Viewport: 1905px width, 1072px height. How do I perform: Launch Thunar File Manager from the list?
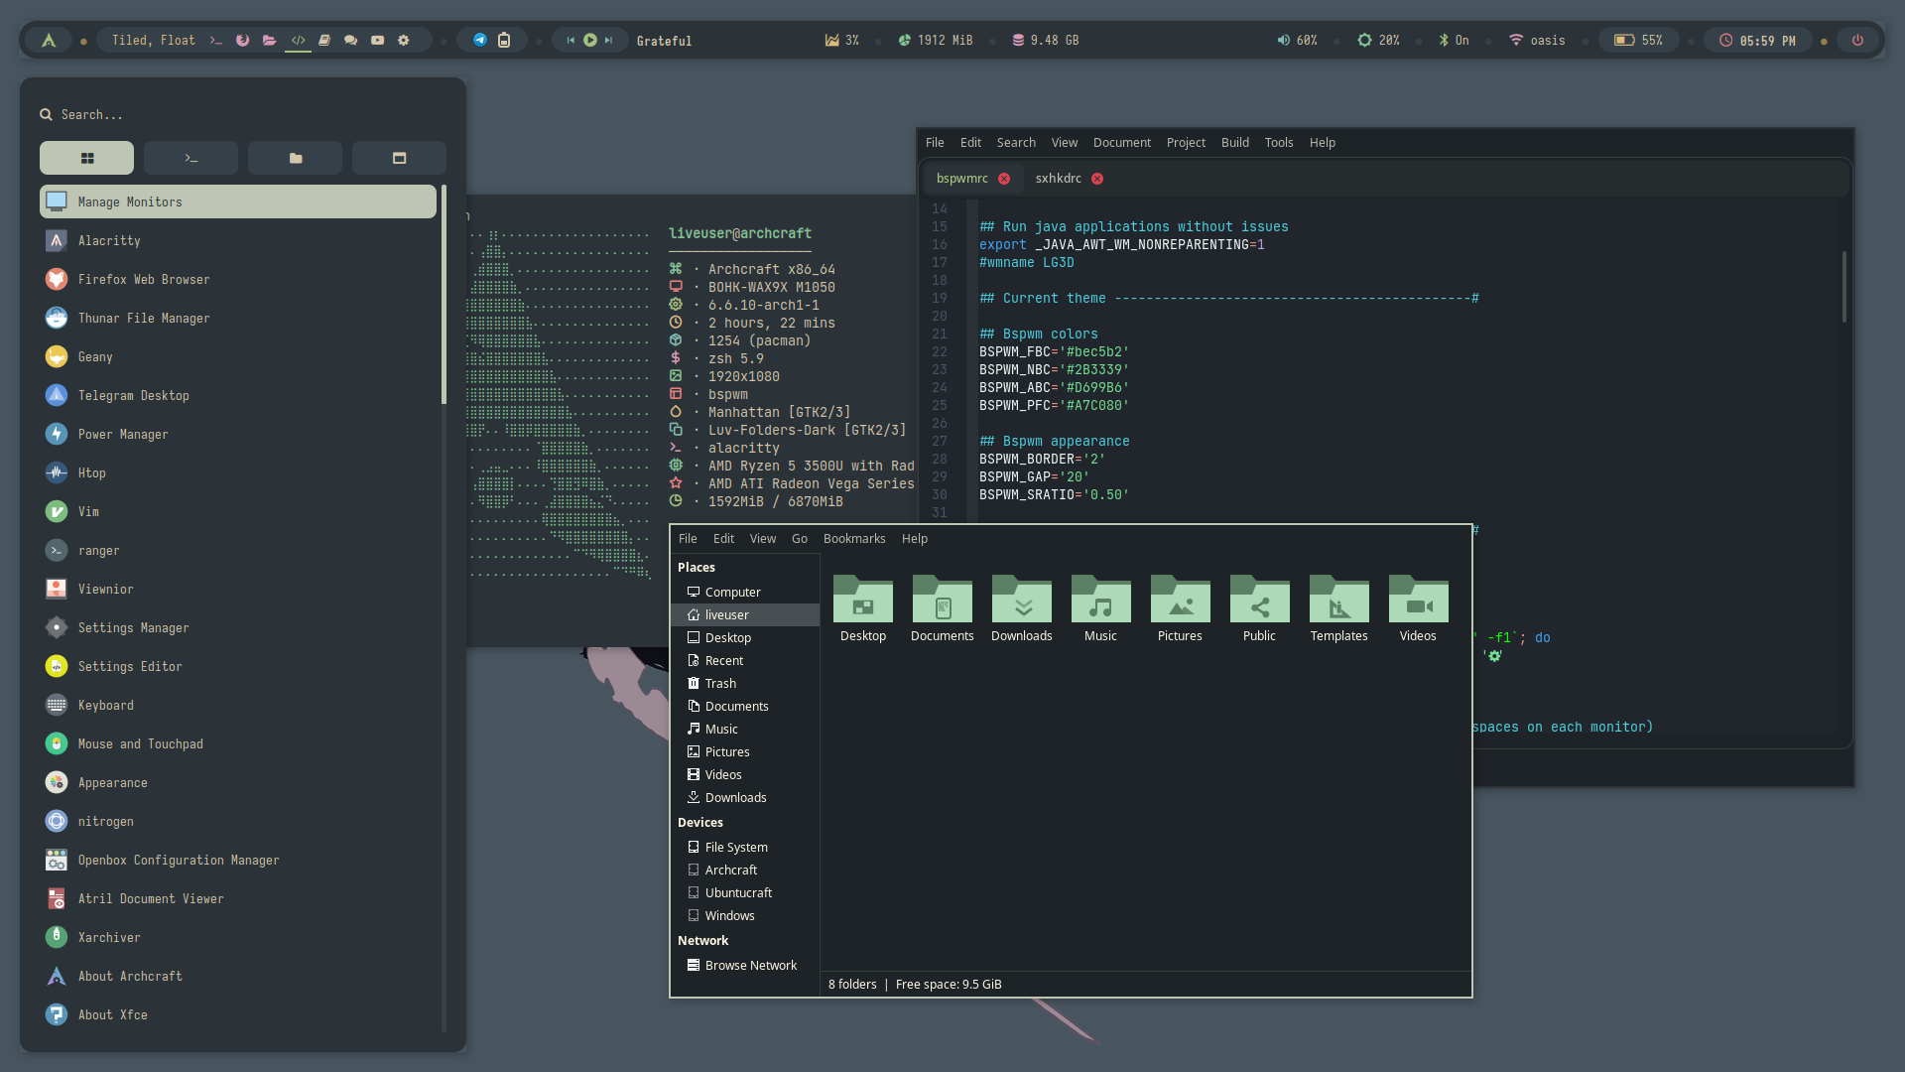tap(144, 319)
